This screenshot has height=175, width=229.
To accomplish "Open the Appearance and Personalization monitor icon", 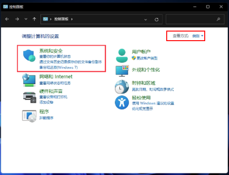I will [122, 71].
